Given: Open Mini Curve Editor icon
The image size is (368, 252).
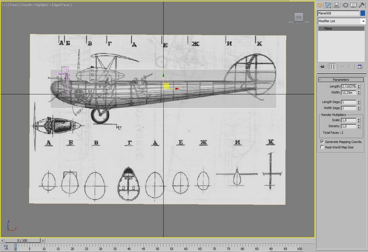Looking at the screenshot, I should click(6, 247).
